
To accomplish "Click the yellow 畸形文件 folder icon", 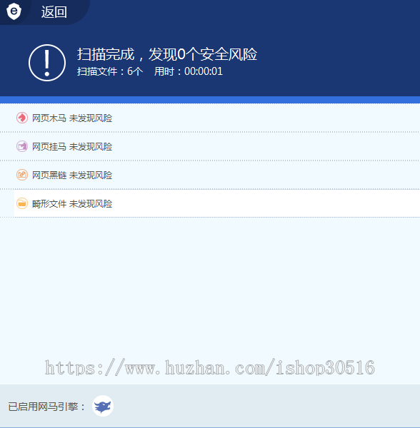I will [x=22, y=203].
